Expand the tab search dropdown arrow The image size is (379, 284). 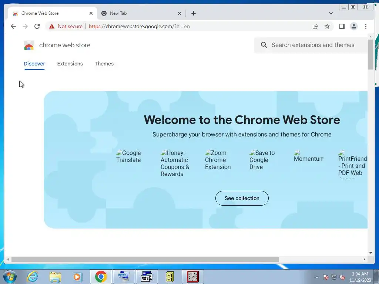point(331,13)
